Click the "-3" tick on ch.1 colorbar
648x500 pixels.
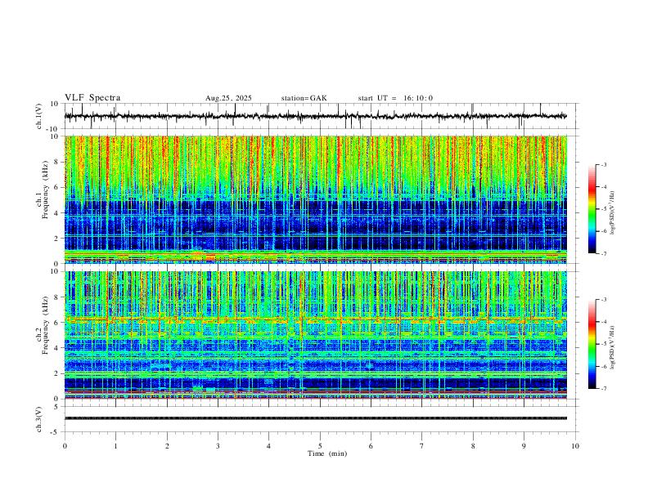[603, 164]
